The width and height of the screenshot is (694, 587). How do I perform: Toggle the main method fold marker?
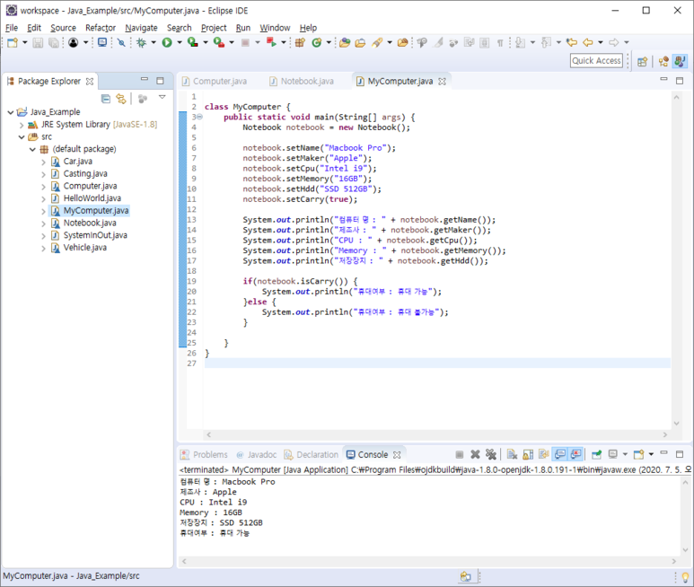[199, 118]
